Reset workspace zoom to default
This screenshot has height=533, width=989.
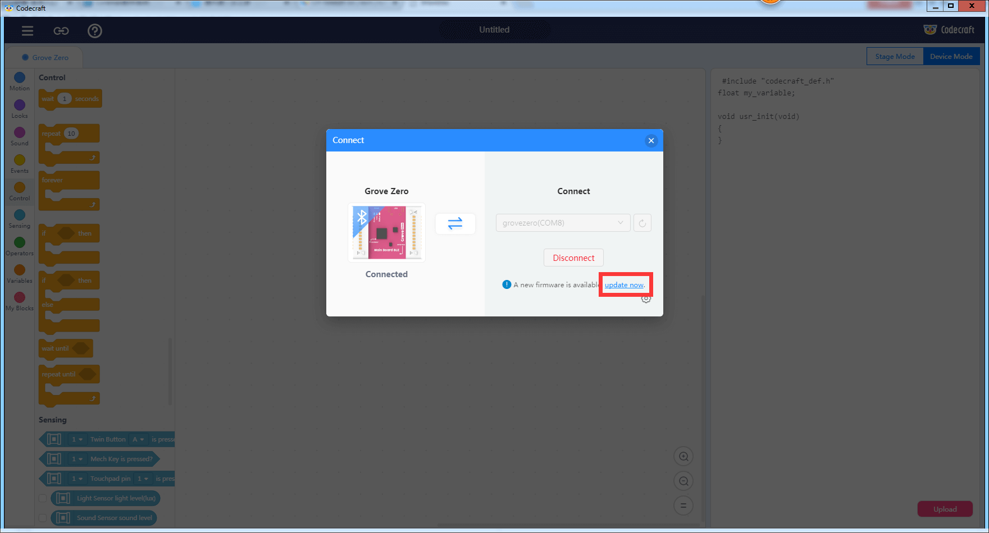click(x=683, y=506)
